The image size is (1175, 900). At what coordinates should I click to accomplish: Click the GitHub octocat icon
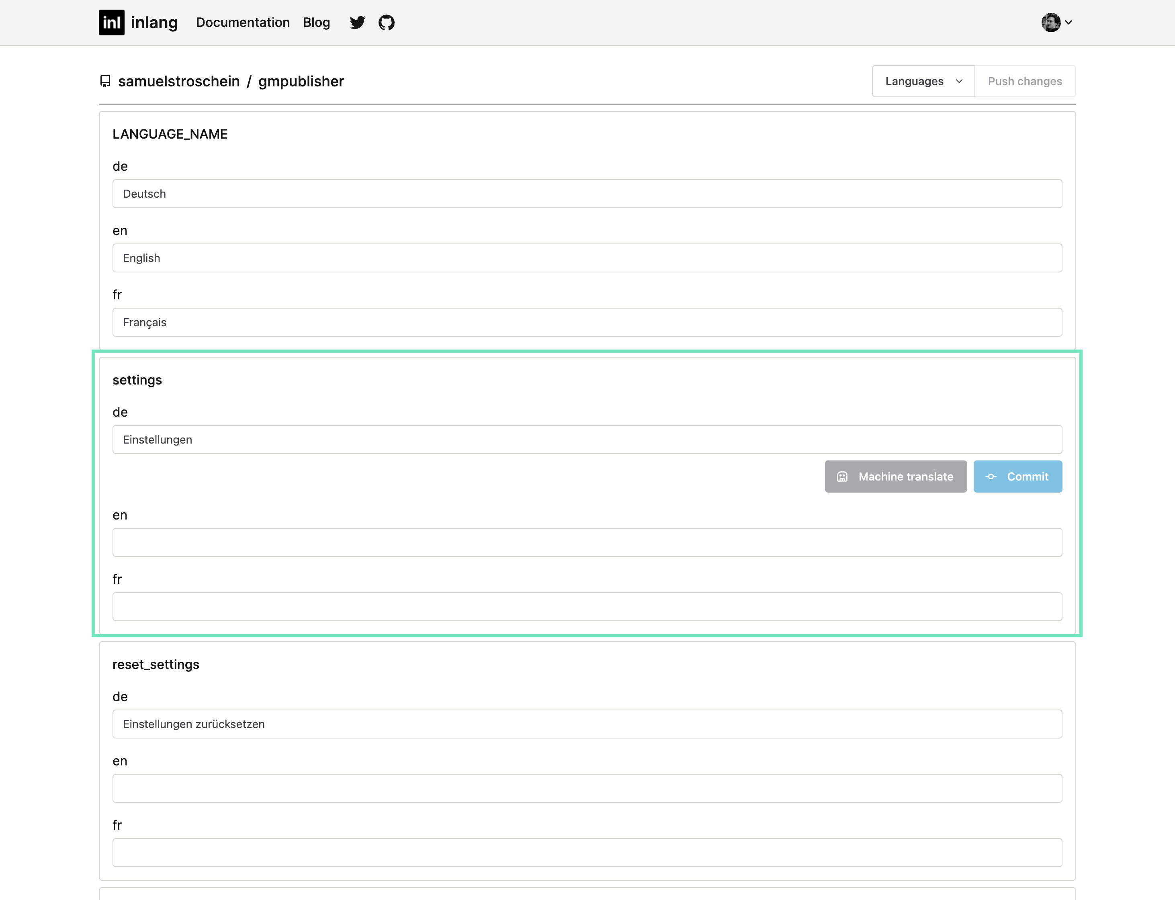coord(386,22)
